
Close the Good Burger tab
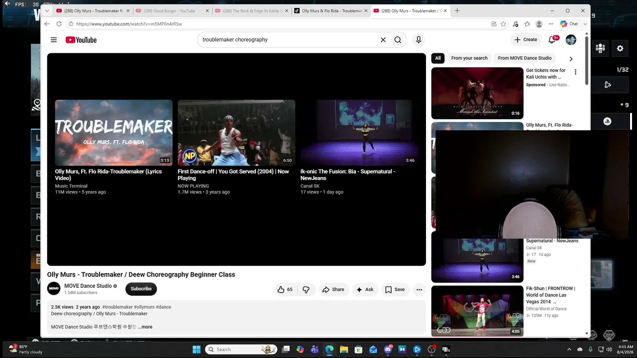coord(207,11)
